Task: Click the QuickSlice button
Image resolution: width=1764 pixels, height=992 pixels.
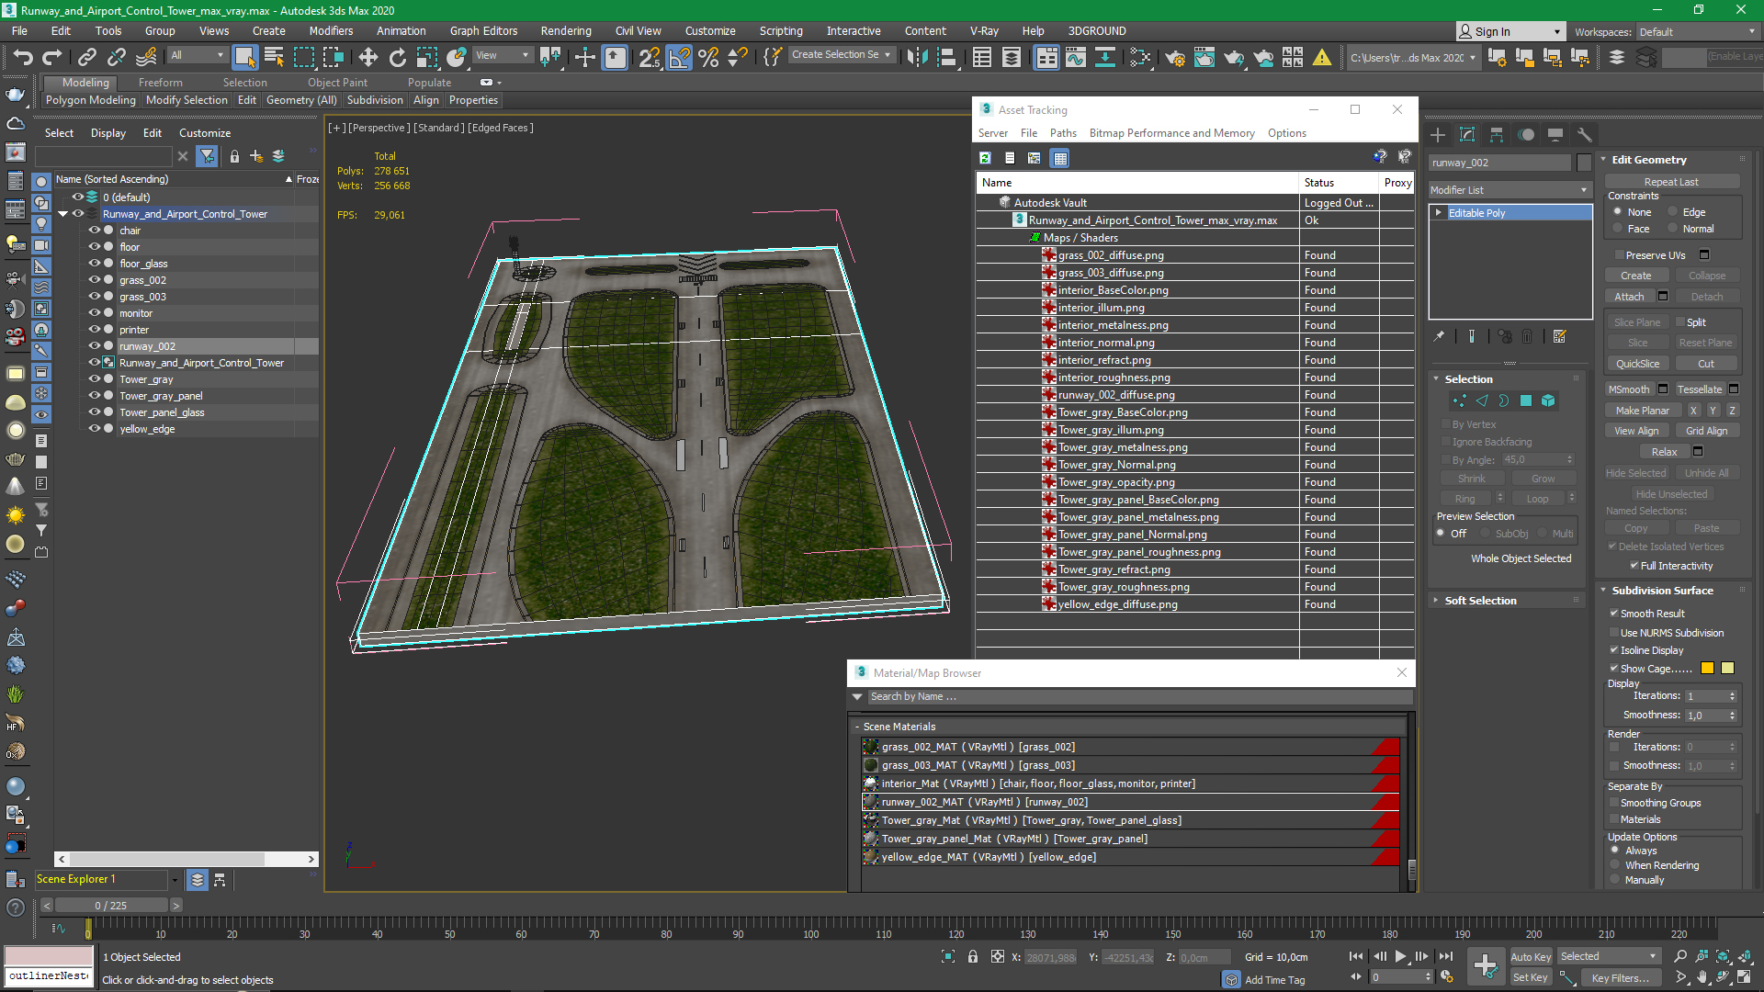Action: coord(1637,364)
